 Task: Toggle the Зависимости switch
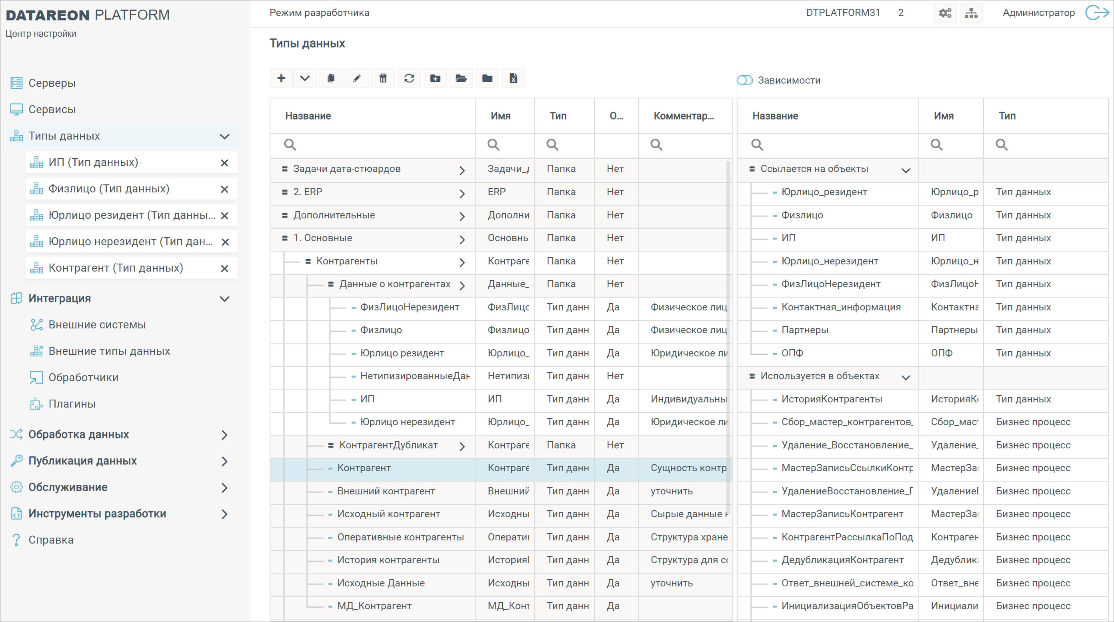(744, 80)
